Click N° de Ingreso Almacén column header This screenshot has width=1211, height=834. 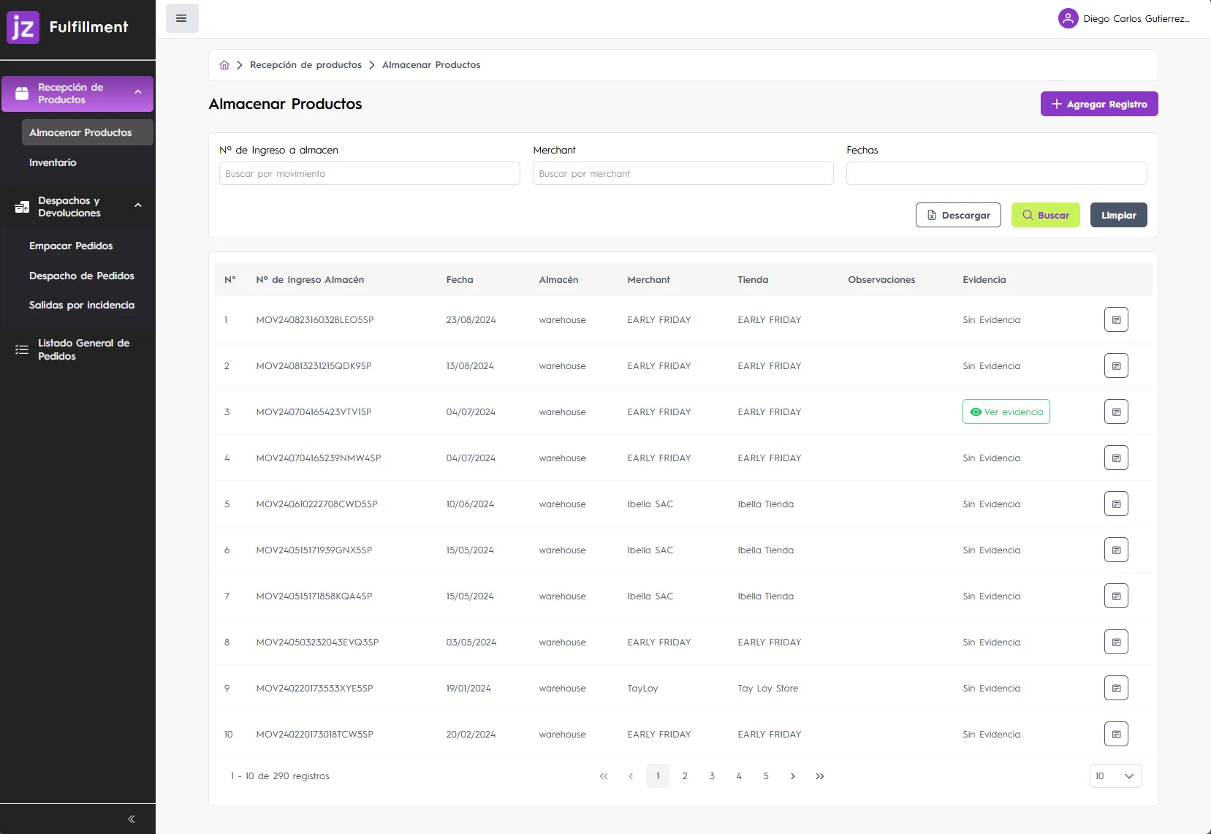tap(310, 280)
